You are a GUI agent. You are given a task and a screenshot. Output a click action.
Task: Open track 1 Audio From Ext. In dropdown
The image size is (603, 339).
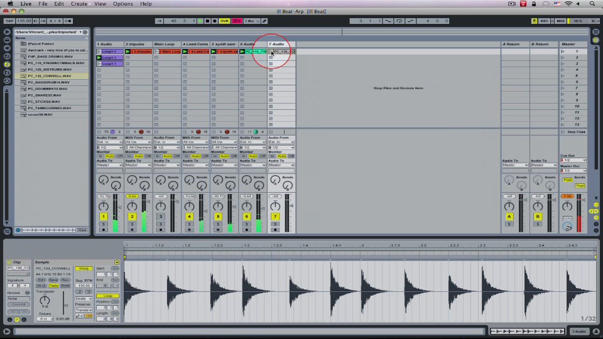(109, 142)
